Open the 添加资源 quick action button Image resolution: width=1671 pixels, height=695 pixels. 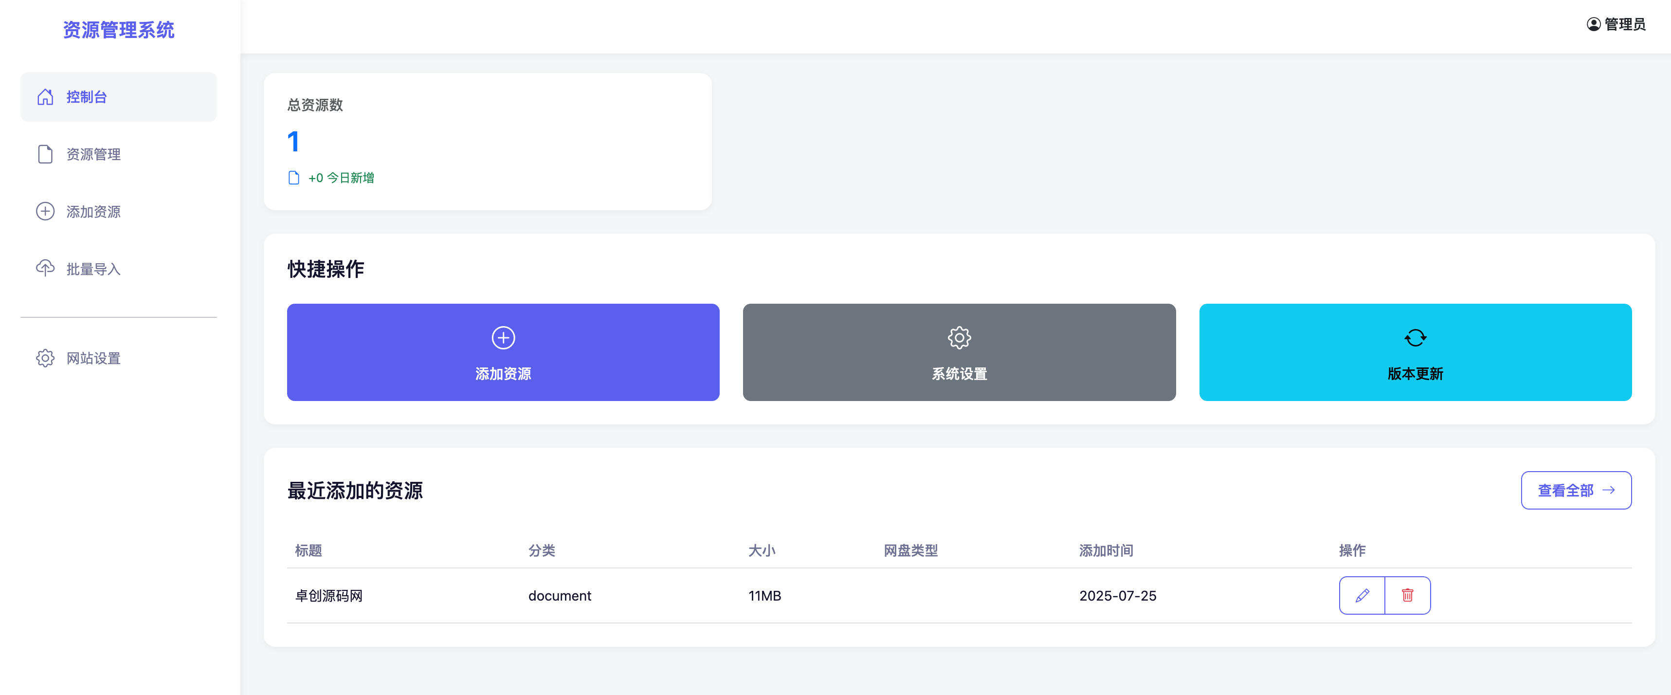503,352
